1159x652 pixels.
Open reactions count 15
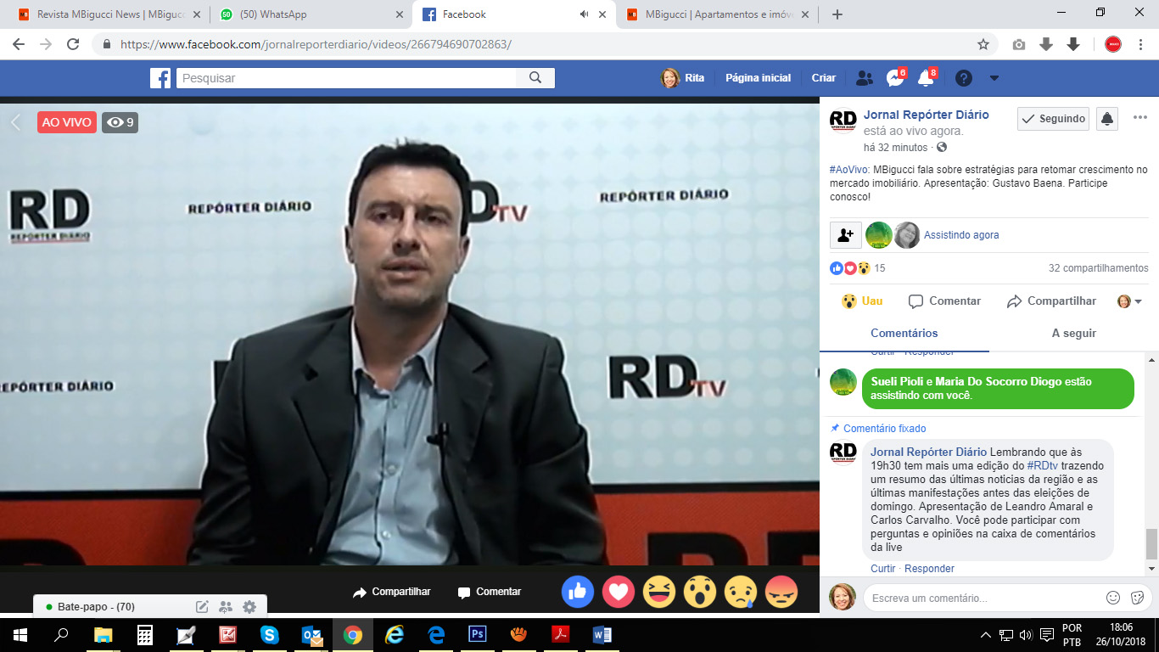point(879,268)
